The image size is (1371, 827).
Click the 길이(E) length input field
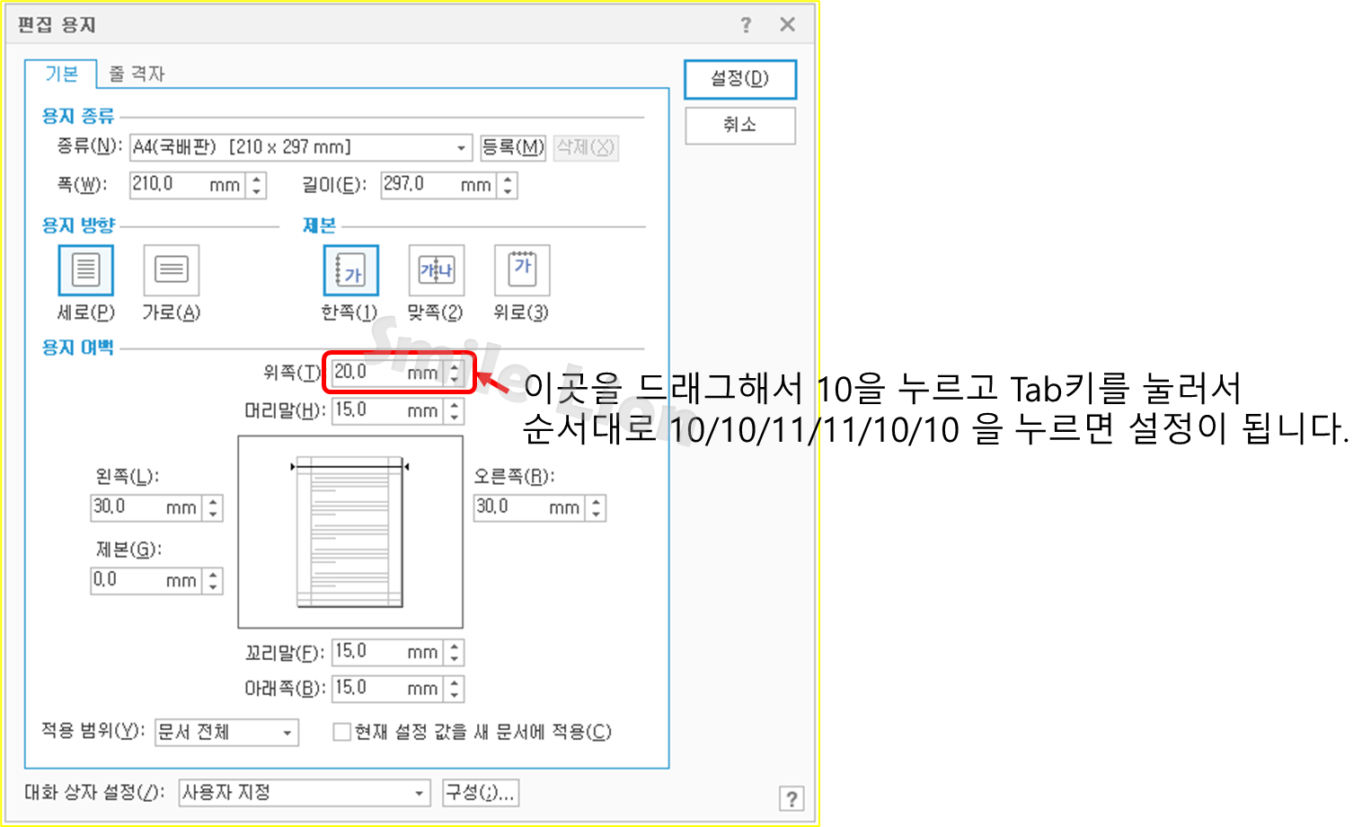(438, 185)
